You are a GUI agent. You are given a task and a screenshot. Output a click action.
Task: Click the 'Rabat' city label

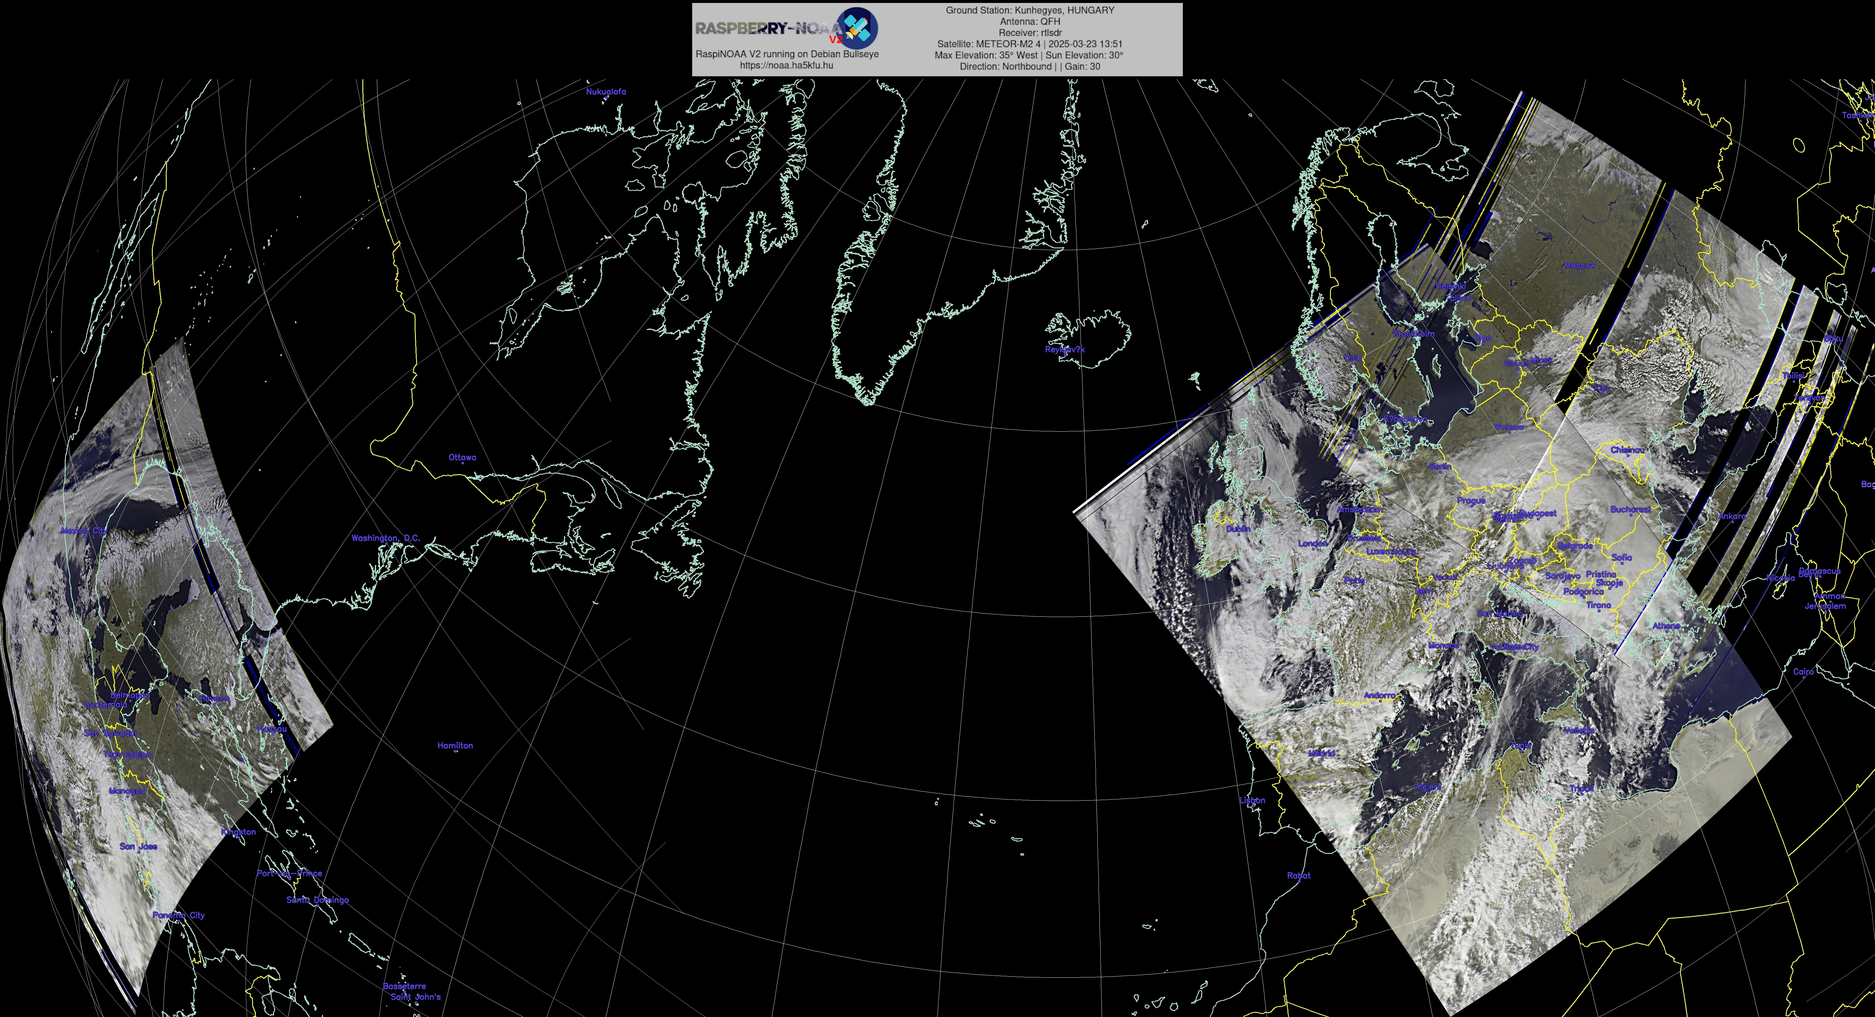[1299, 876]
